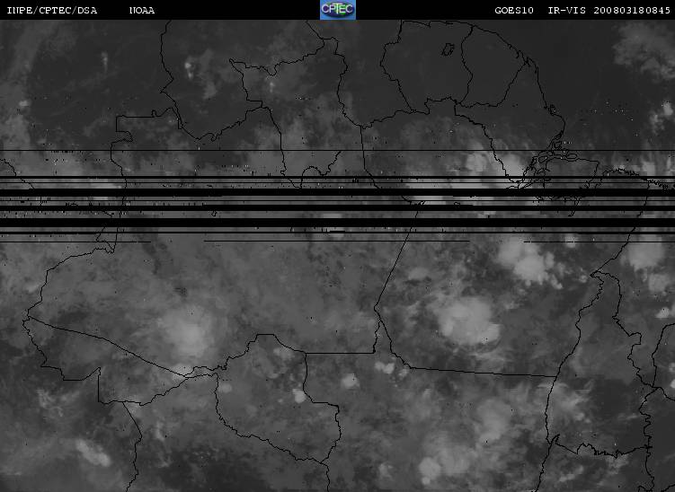Click the large bright cloud right of center
675x492 pixels.
[x=467, y=321]
